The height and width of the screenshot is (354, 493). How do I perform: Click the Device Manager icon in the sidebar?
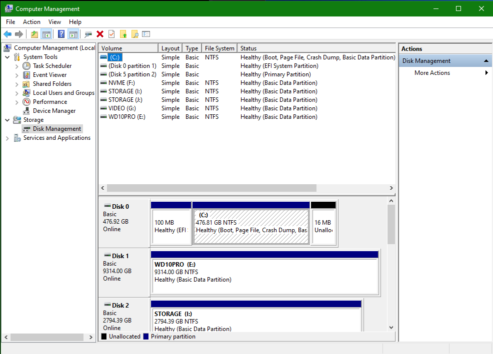click(x=26, y=110)
